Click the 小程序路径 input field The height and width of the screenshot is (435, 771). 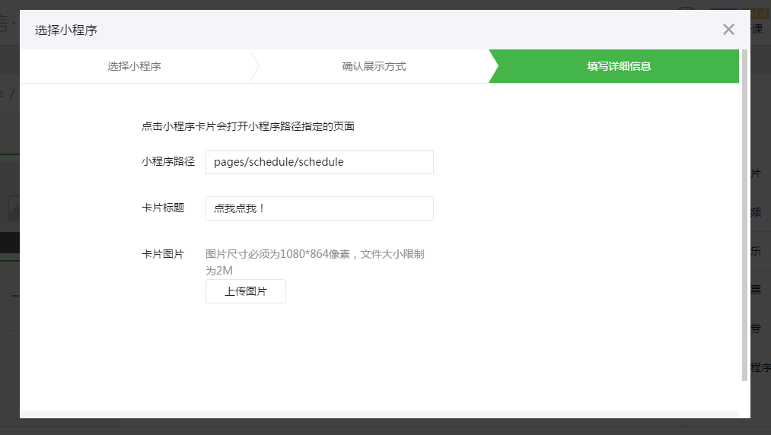319,162
